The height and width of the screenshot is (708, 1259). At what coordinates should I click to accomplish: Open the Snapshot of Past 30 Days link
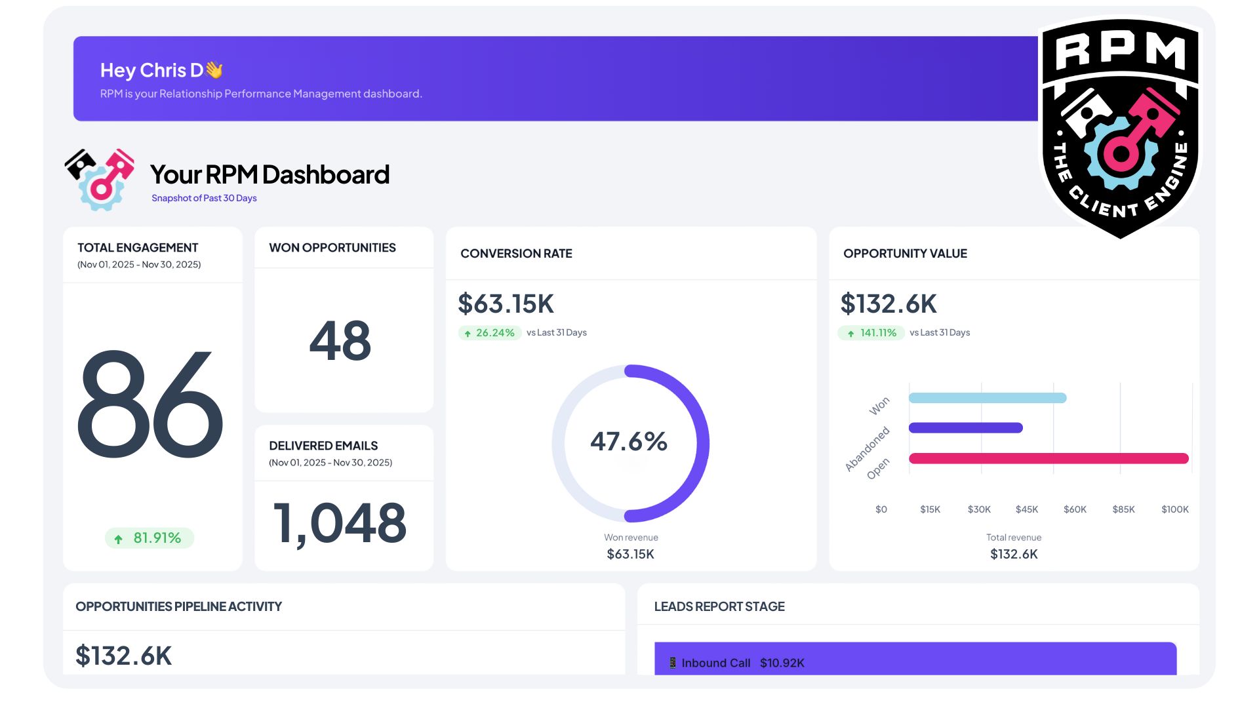pos(203,197)
